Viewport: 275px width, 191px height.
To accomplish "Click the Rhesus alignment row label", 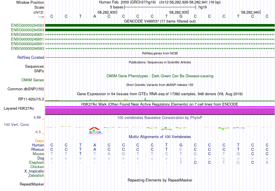I will click(x=38, y=149).
